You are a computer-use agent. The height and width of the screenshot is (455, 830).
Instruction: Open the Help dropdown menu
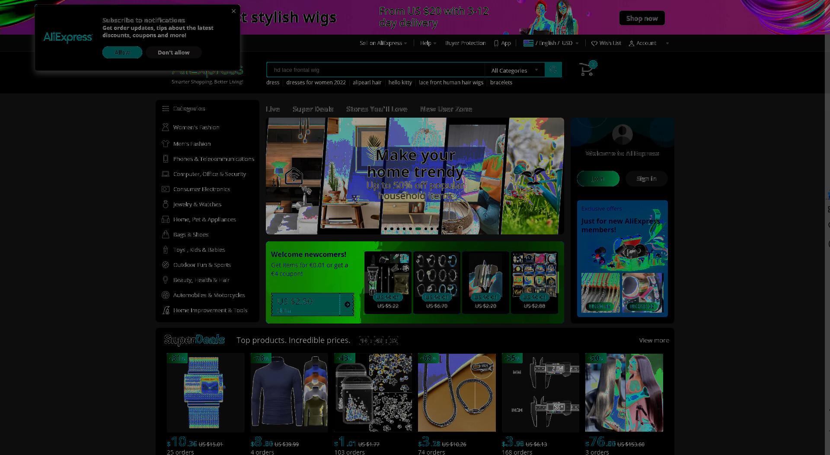tap(428, 43)
